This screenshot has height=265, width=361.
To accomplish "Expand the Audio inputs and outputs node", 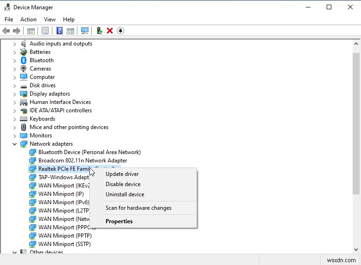I will 14,44.
